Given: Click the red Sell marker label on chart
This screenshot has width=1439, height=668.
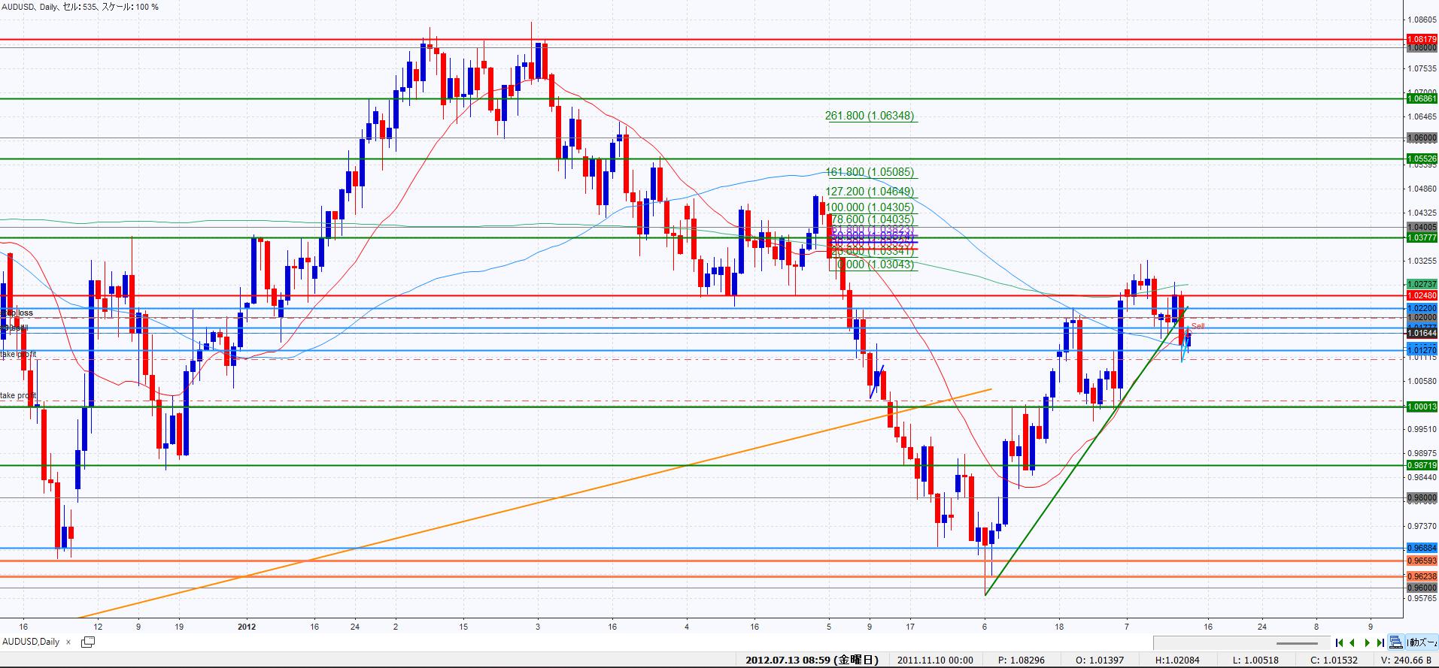Looking at the screenshot, I should [1198, 326].
